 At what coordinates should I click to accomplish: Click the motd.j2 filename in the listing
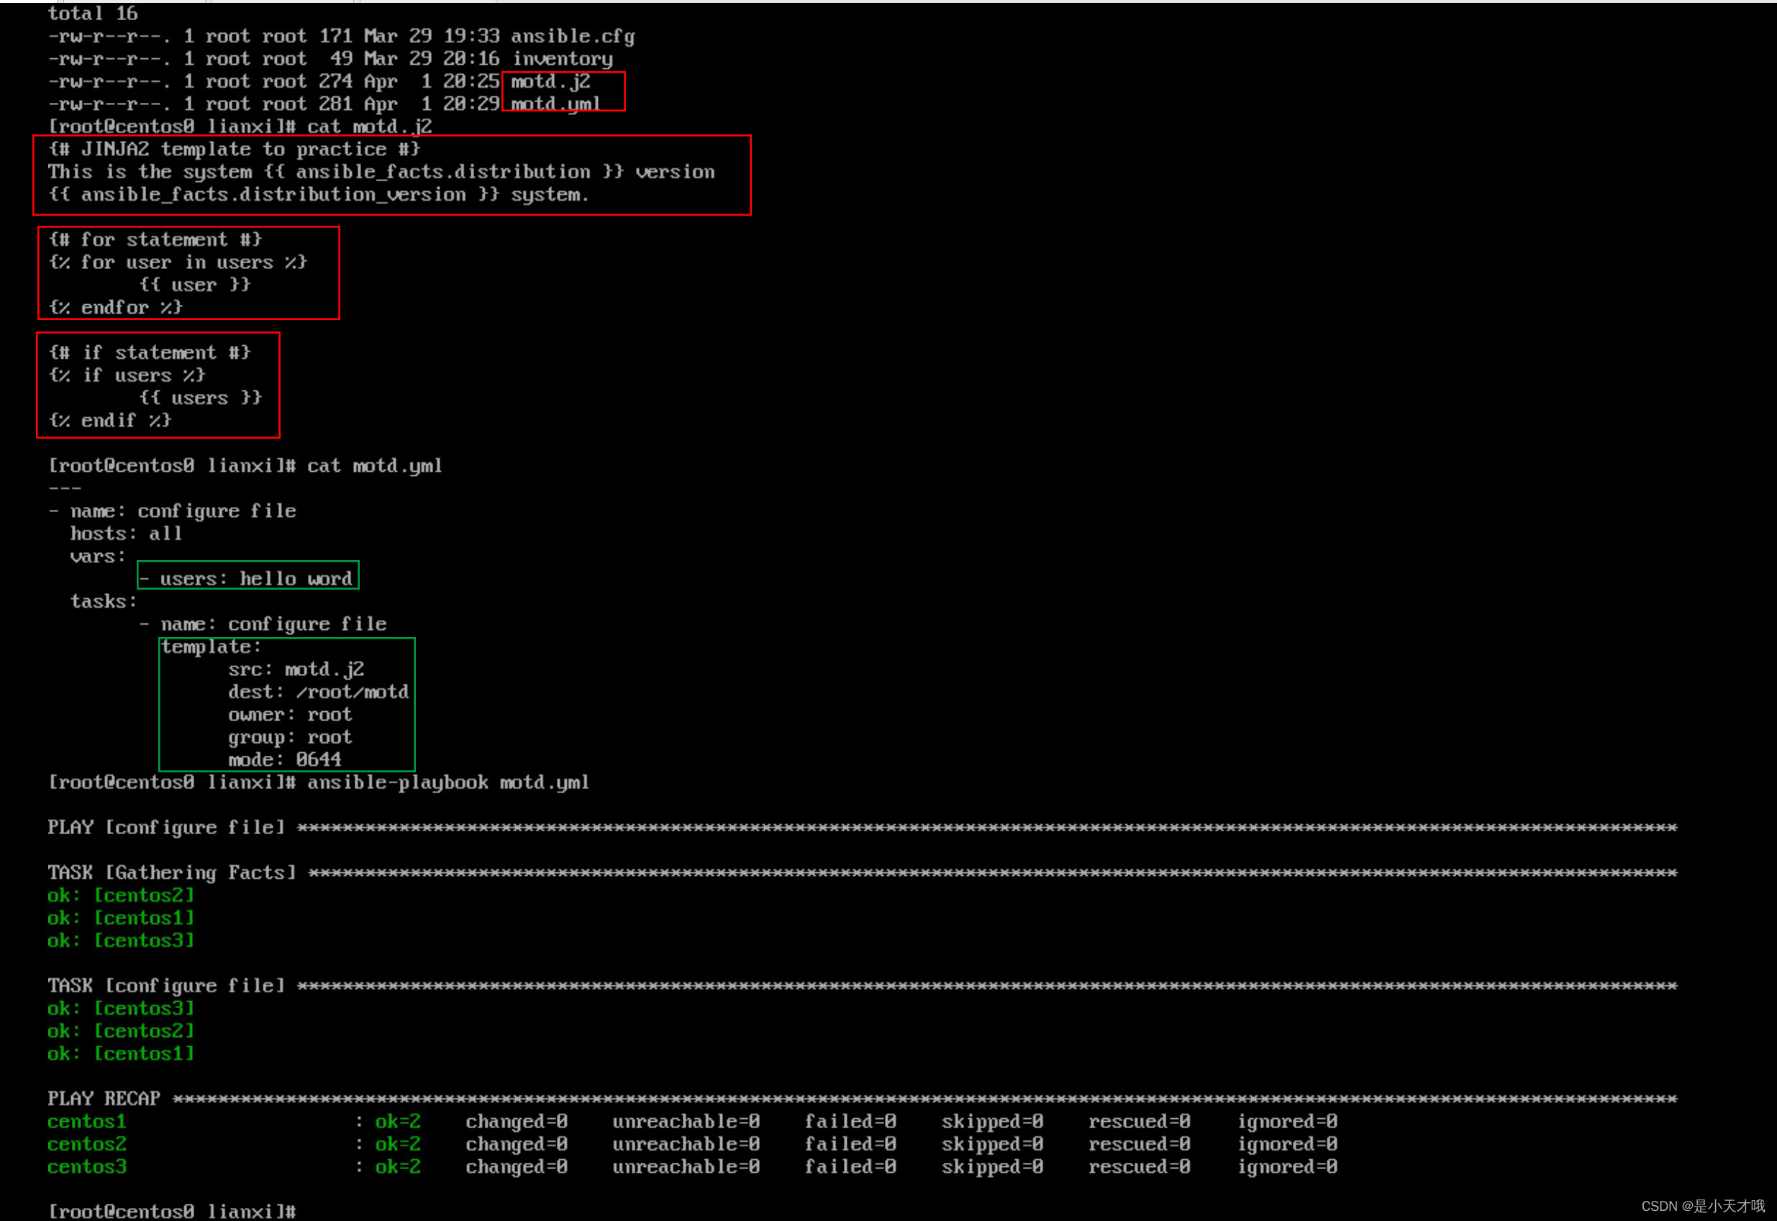550,81
